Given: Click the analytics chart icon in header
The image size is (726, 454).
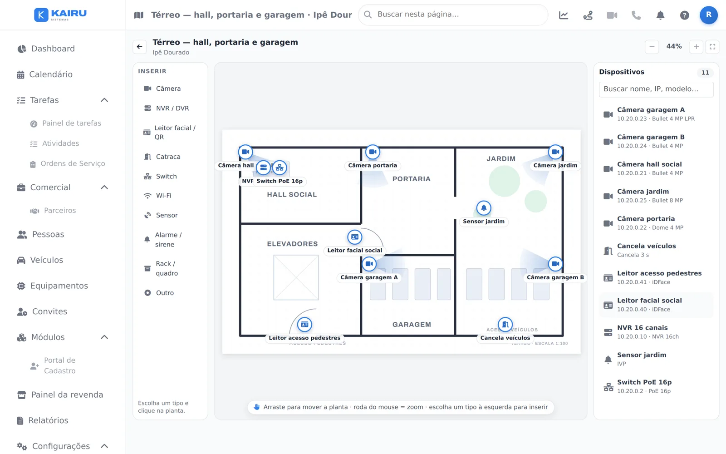Looking at the screenshot, I should [564, 15].
